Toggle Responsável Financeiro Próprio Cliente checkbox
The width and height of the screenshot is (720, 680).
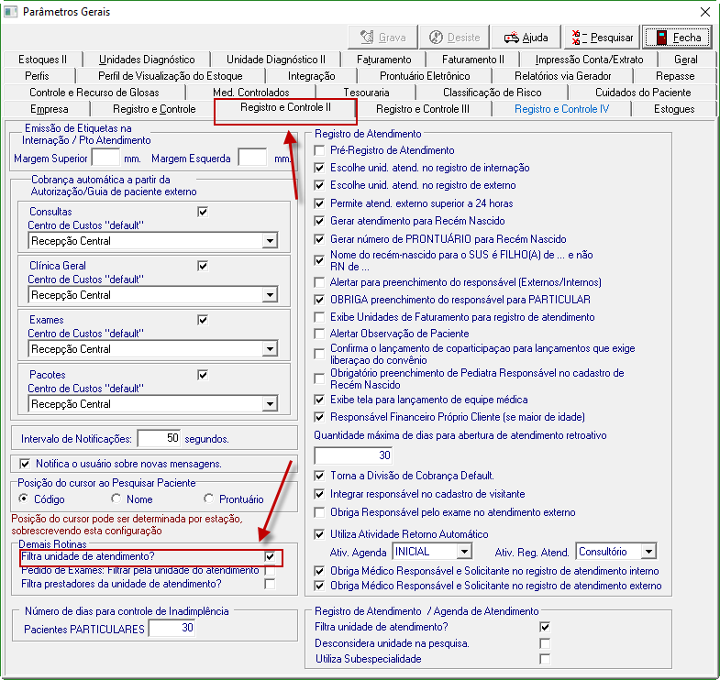[319, 418]
